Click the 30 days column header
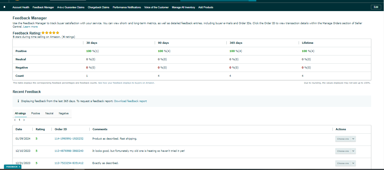This screenshot has width=384, height=170. pos(92,43)
